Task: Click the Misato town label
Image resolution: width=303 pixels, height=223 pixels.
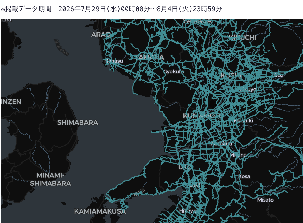Action: point(265,200)
